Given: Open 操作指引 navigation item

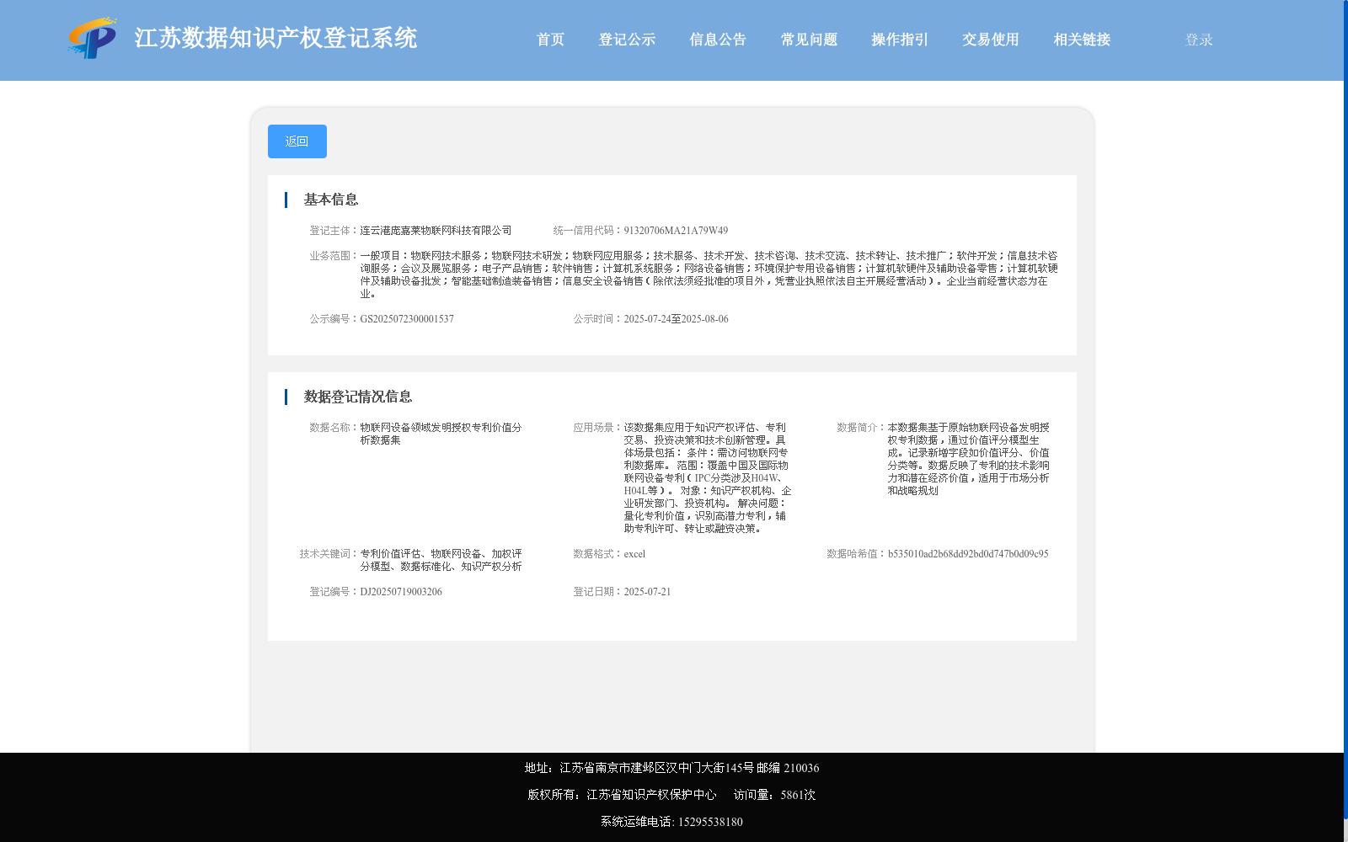Looking at the screenshot, I should coord(900,40).
